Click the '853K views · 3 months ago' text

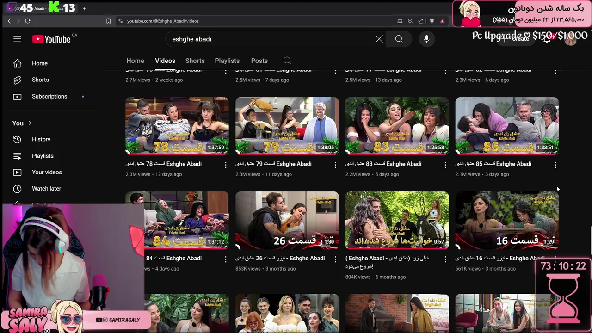(x=265, y=269)
